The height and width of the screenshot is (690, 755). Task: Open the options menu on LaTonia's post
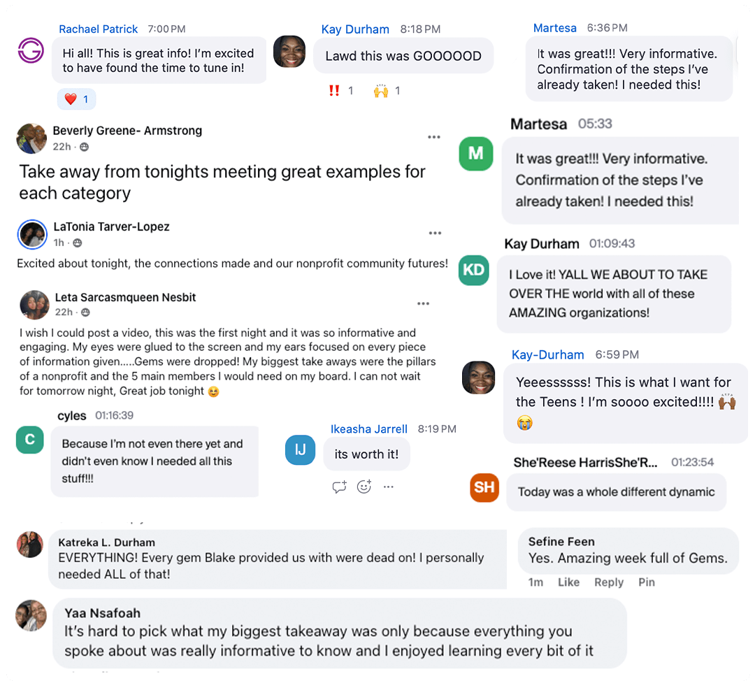click(x=435, y=233)
